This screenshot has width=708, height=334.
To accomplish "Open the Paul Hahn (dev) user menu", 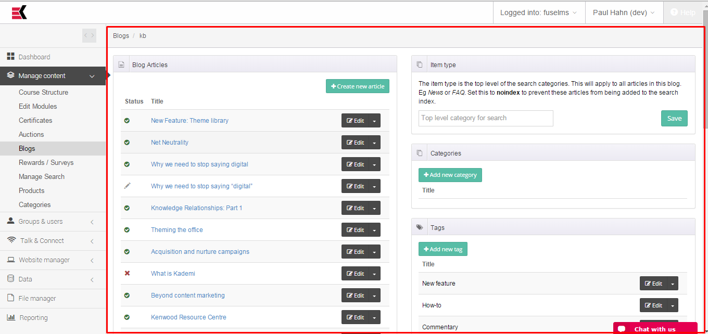I will tap(624, 12).
